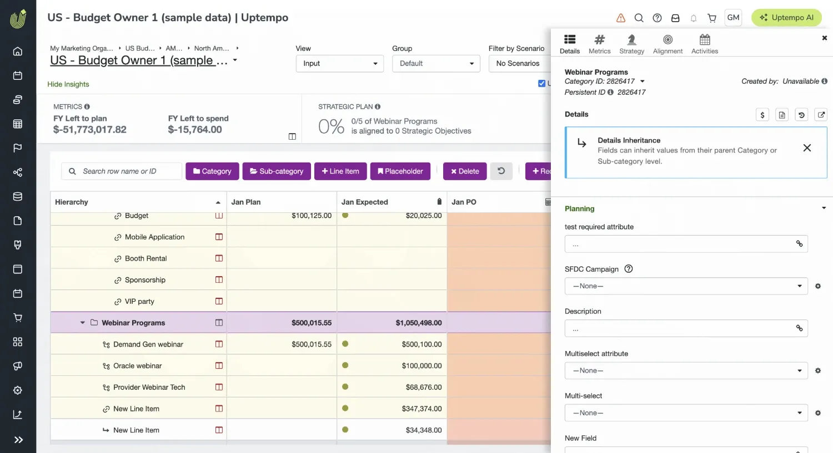Viewport: 833px width, 453px height.
Task: Switch to the Strategy tab
Action: [x=631, y=44]
